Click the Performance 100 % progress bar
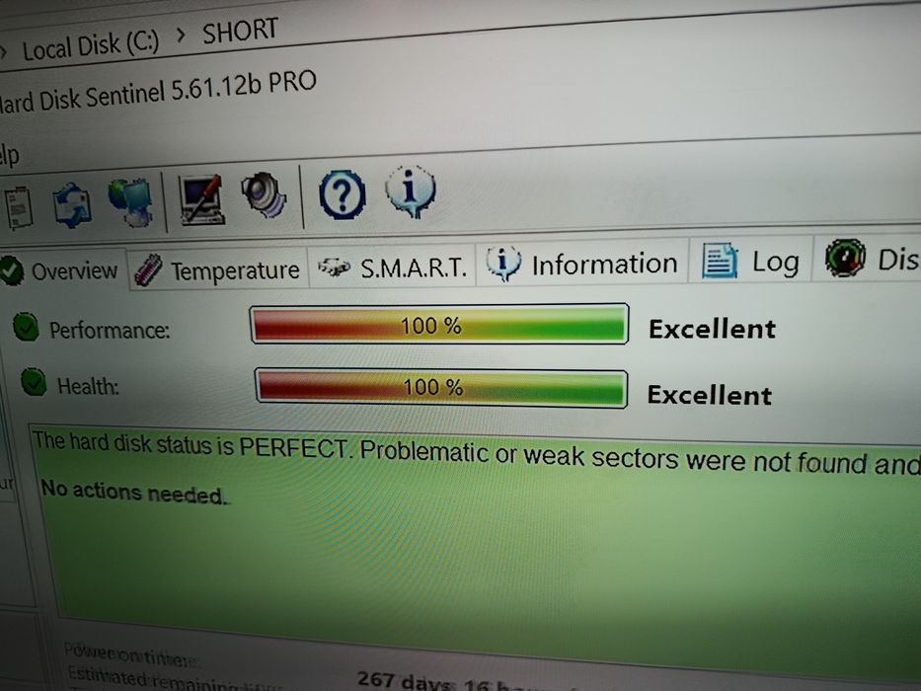This screenshot has width=921, height=691. point(438,324)
